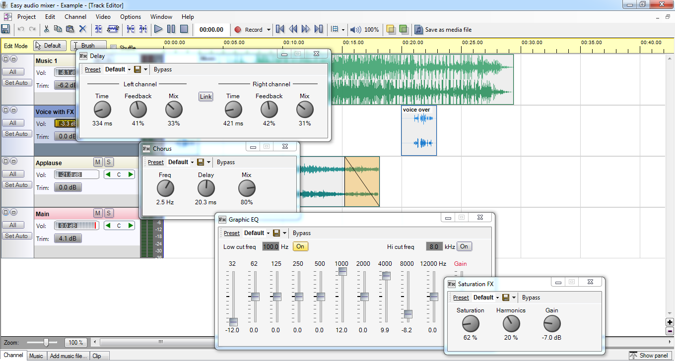The image size is (675, 361).
Task: Switch to the Music tab at bottom
Action: 36,356
